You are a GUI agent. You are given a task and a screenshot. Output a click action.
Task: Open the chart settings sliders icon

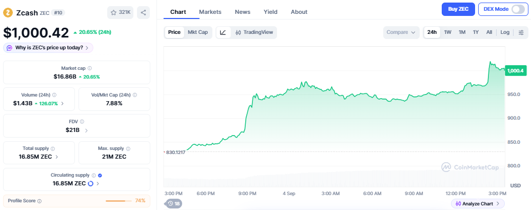(521, 32)
